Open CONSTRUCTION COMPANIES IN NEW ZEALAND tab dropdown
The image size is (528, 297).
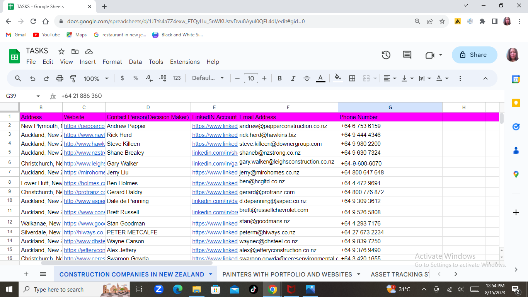(211, 274)
